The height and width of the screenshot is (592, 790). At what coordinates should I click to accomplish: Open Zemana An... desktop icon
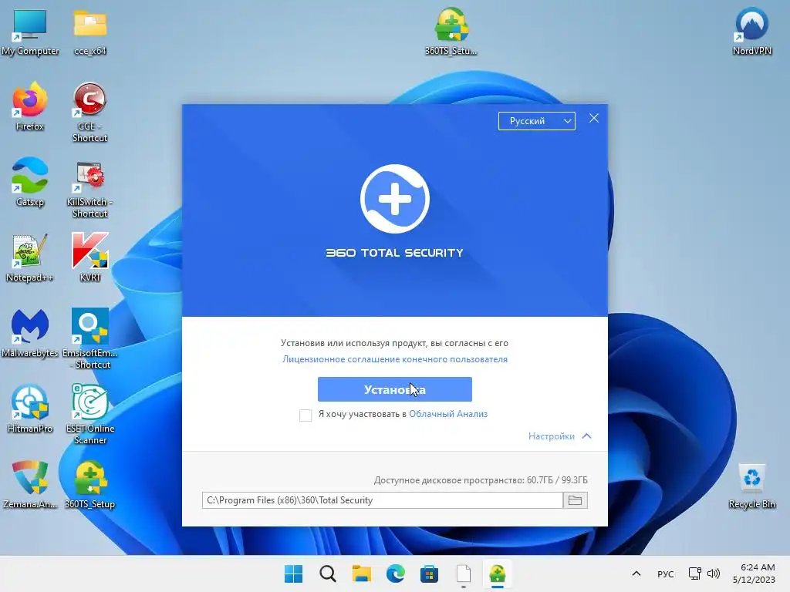[x=30, y=484]
